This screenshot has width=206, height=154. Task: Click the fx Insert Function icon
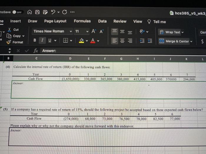click(x=36, y=51)
